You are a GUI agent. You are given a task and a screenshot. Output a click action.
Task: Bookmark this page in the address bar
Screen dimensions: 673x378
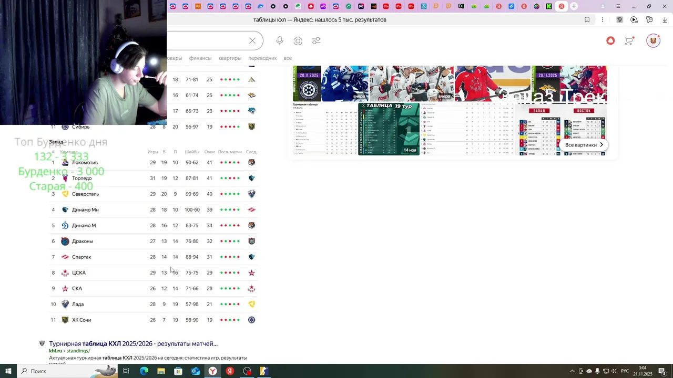click(x=587, y=20)
